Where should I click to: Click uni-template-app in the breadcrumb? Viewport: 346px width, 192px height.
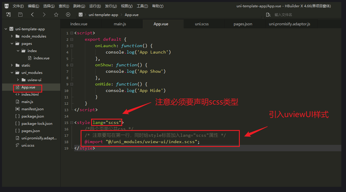click(x=103, y=15)
